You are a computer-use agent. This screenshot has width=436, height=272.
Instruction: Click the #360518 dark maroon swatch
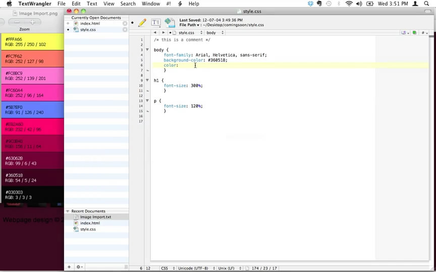pos(32,178)
